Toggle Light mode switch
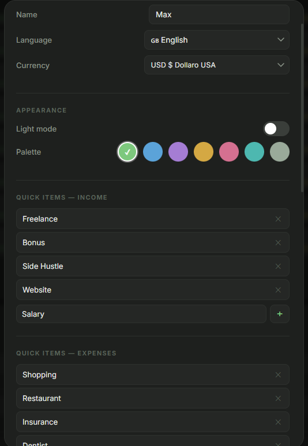This screenshot has width=308, height=446. click(x=276, y=129)
